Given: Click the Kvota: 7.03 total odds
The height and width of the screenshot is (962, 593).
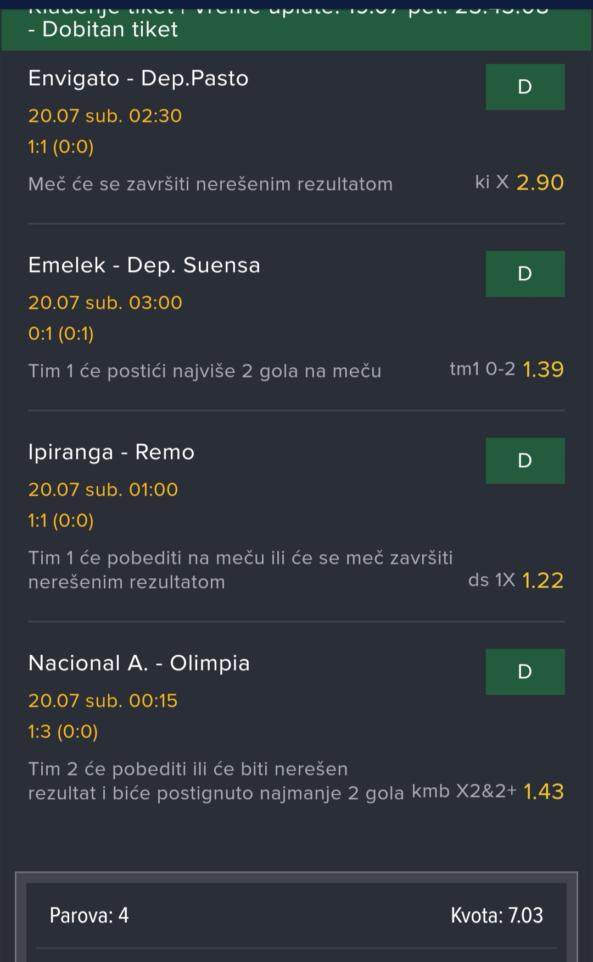Looking at the screenshot, I should (496, 915).
